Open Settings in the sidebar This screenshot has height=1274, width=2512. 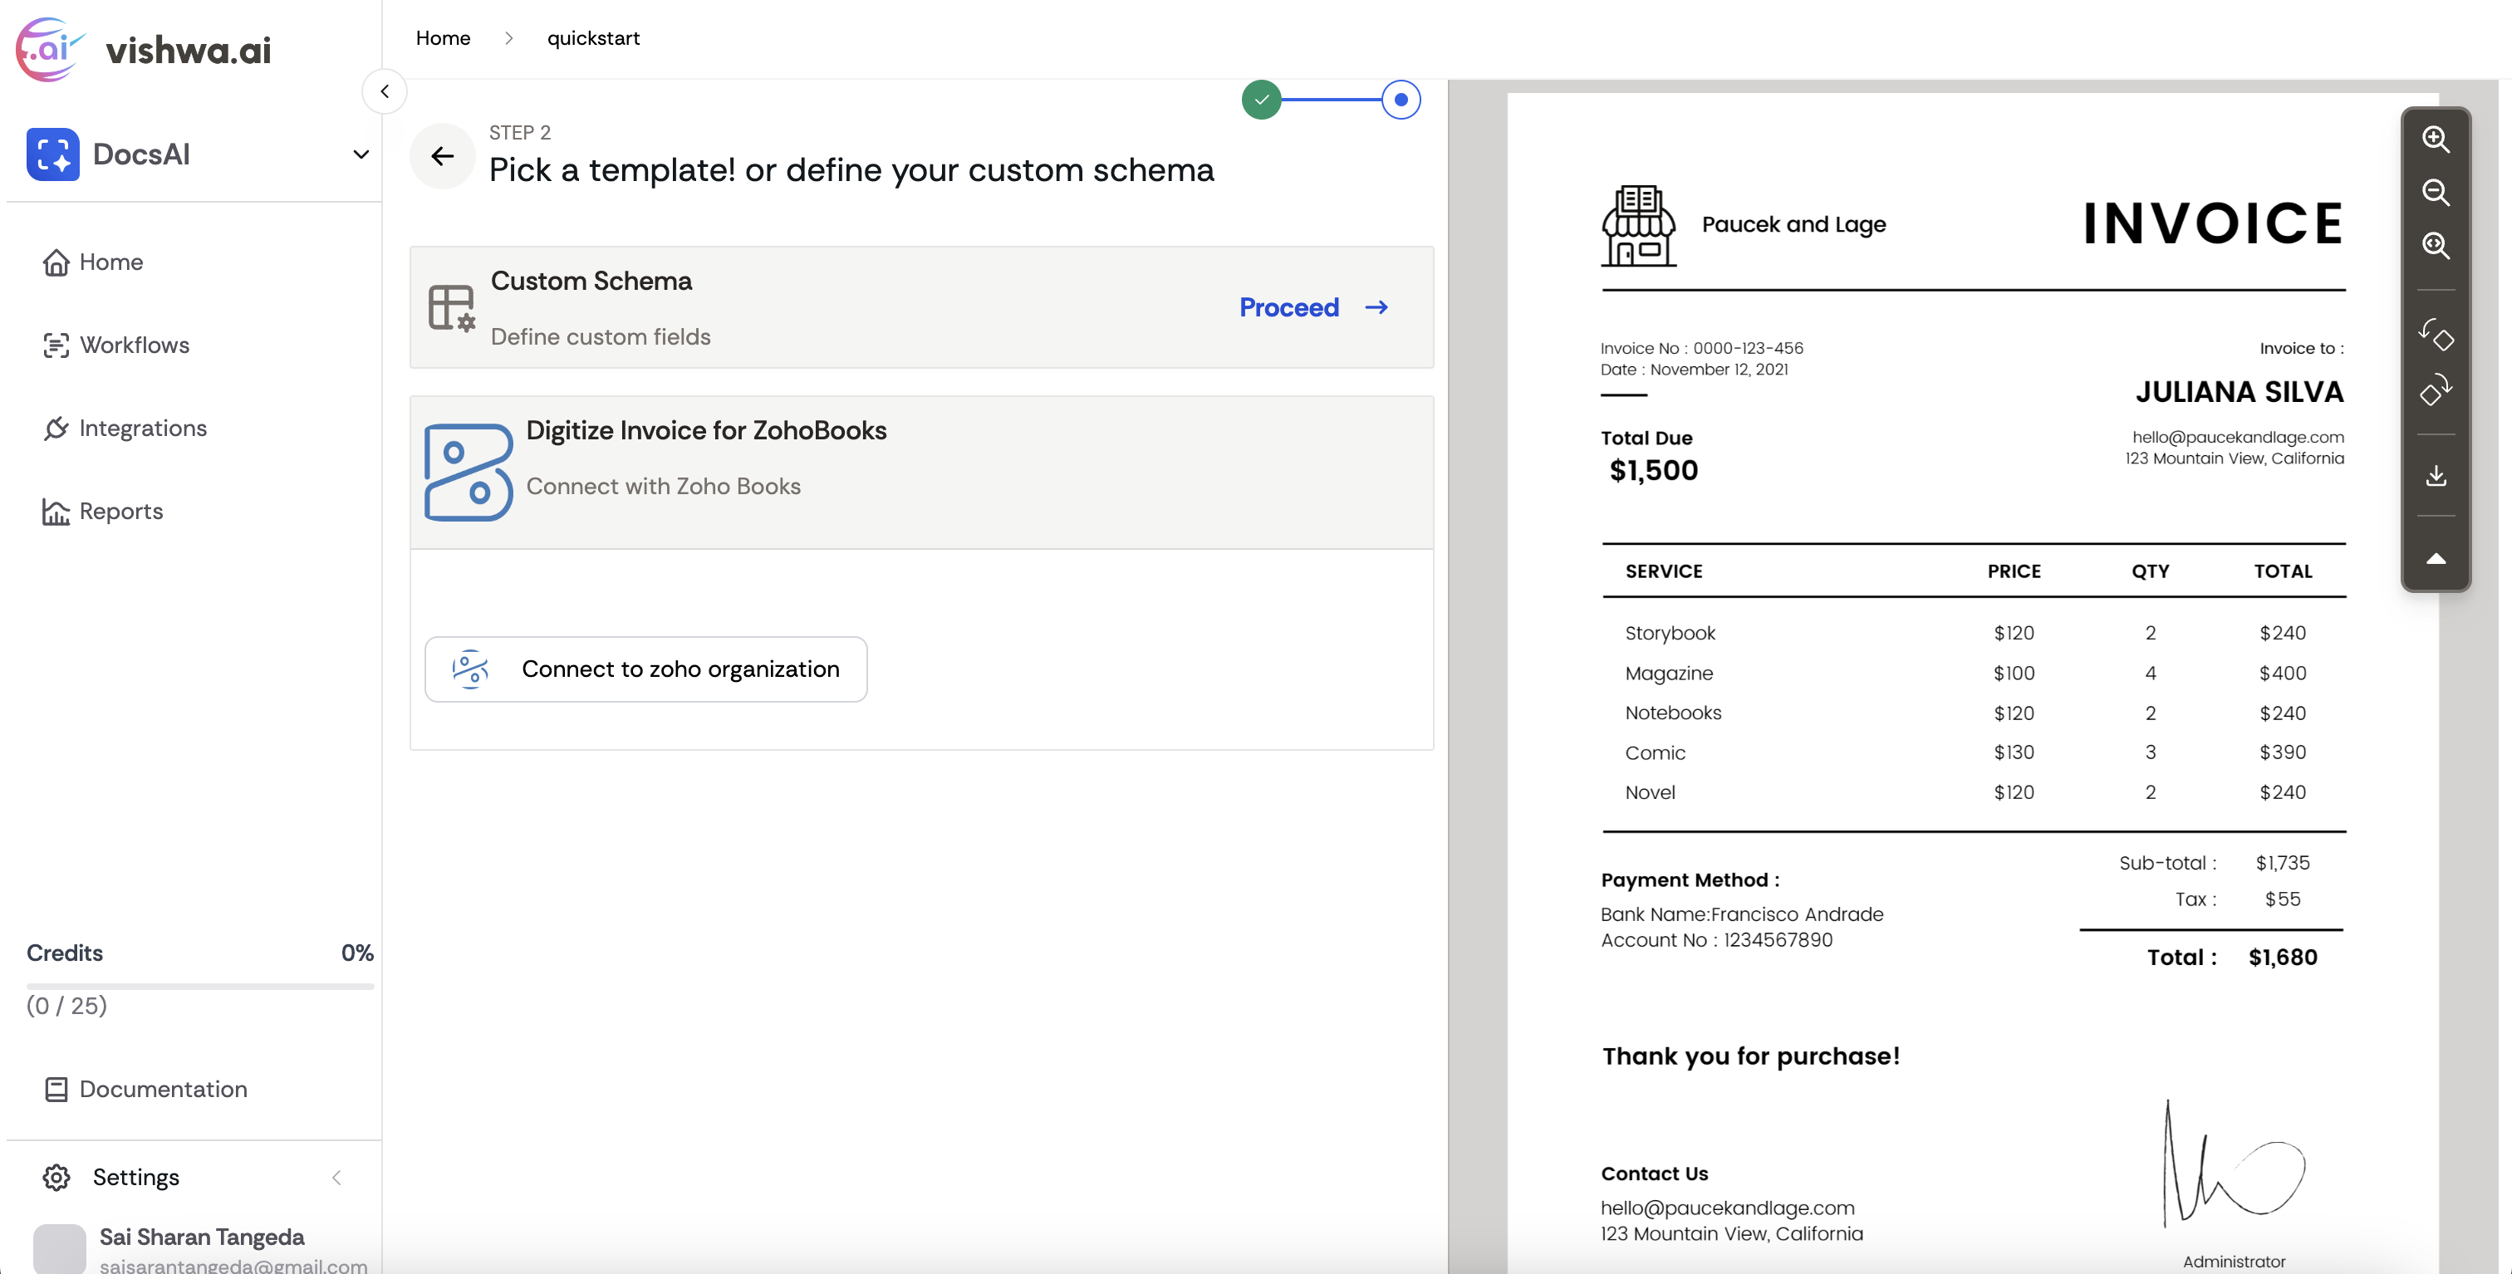coord(135,1178)
